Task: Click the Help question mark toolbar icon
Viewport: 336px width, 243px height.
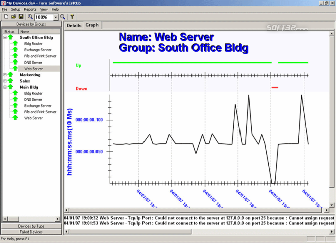Action: point(72,17)
